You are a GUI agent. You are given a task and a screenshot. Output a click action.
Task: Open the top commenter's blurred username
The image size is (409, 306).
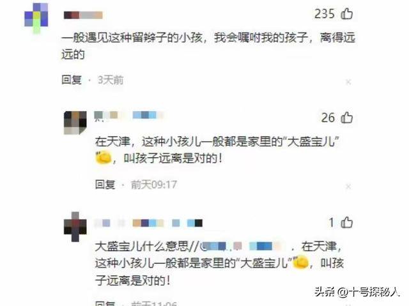pyautogui.click(x=83, y=15)
